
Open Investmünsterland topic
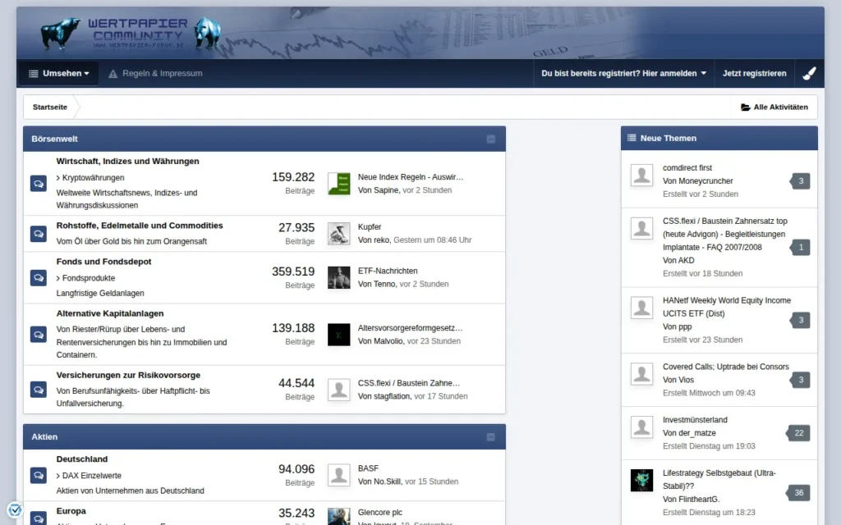(695, 420)
